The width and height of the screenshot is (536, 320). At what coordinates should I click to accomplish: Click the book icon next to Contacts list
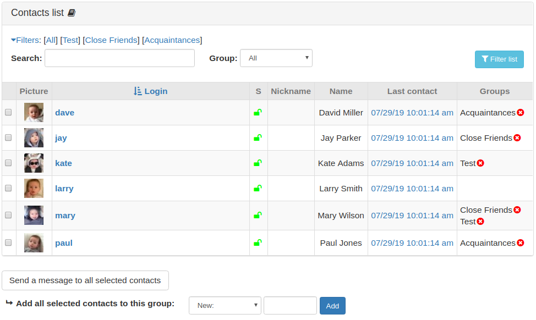(72, 13)
